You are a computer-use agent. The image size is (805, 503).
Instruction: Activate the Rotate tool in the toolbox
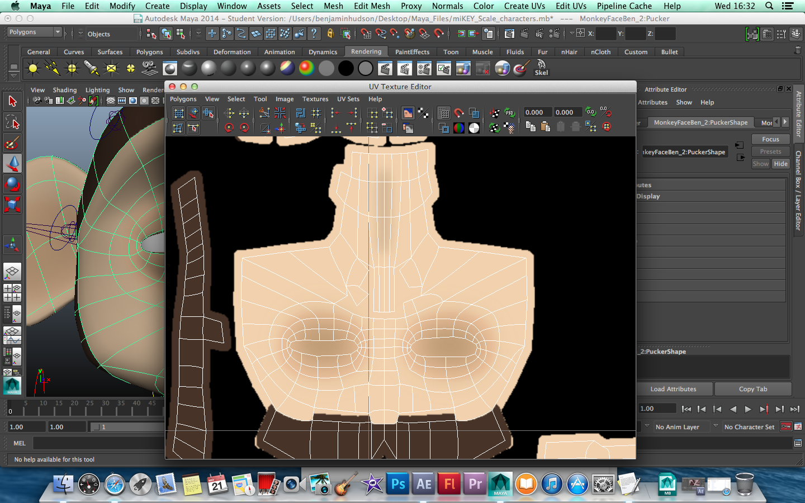[12, 184]
